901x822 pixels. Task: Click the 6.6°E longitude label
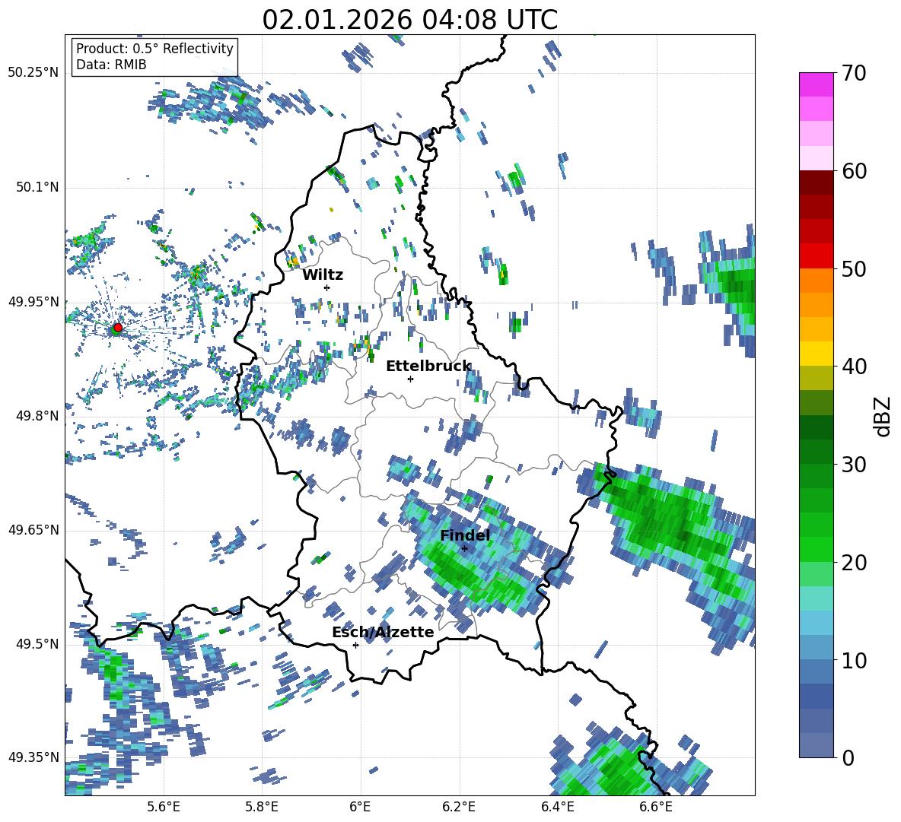[x=656, y=807]
